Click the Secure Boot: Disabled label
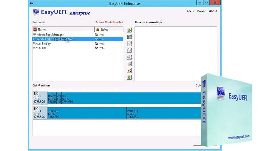262x151 pixels. (110, 22)
